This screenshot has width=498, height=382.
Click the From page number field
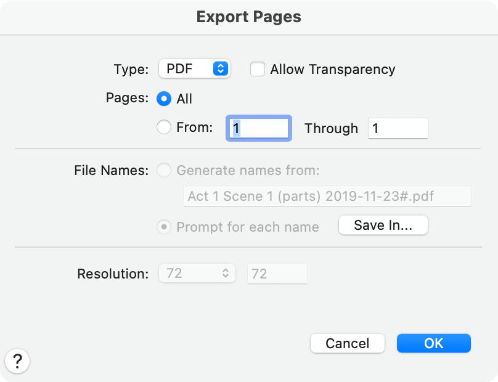(x=258, y=128)
